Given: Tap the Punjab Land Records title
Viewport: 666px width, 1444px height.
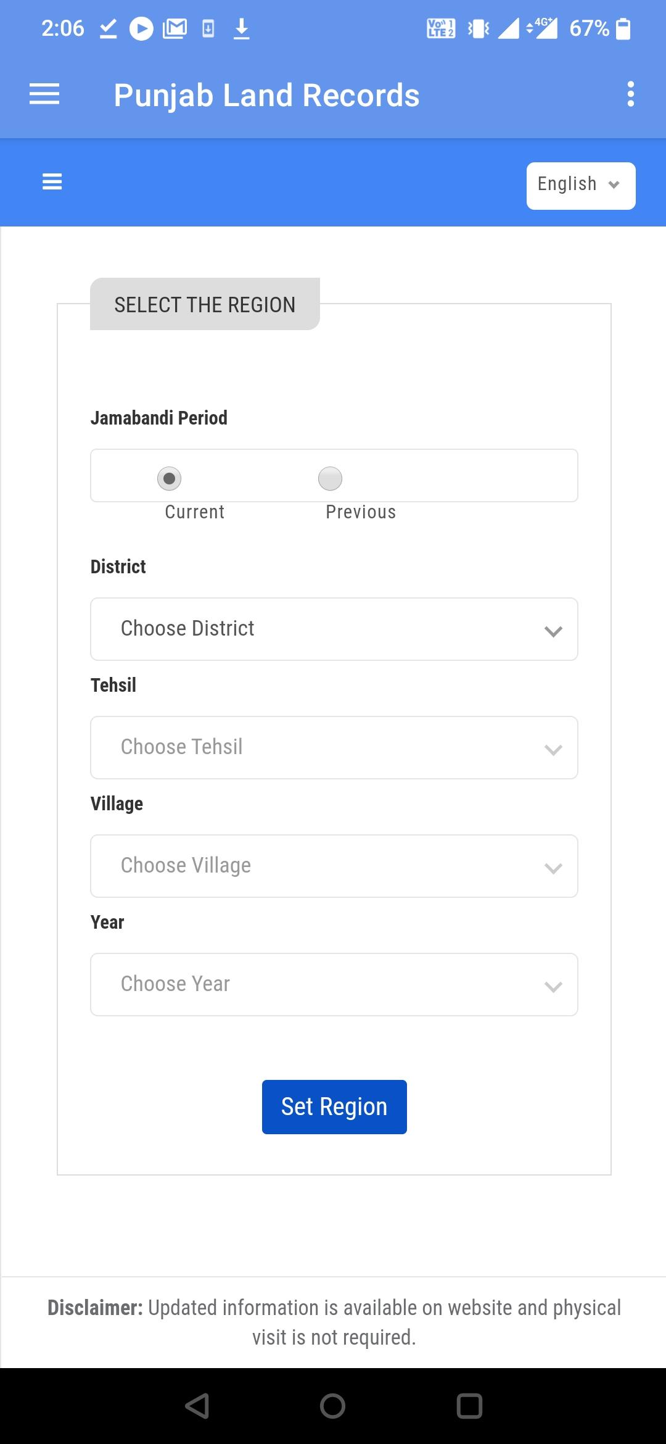Looking at the screenshot, I should pos(266,96).
